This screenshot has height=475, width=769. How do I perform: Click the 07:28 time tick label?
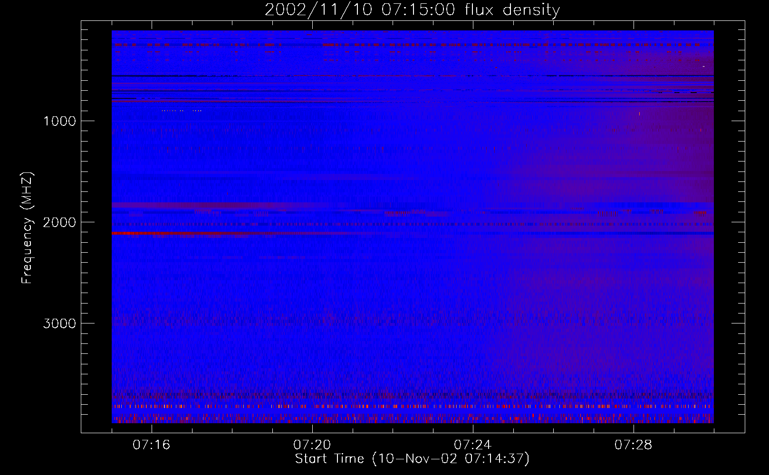tap(634, 445)
